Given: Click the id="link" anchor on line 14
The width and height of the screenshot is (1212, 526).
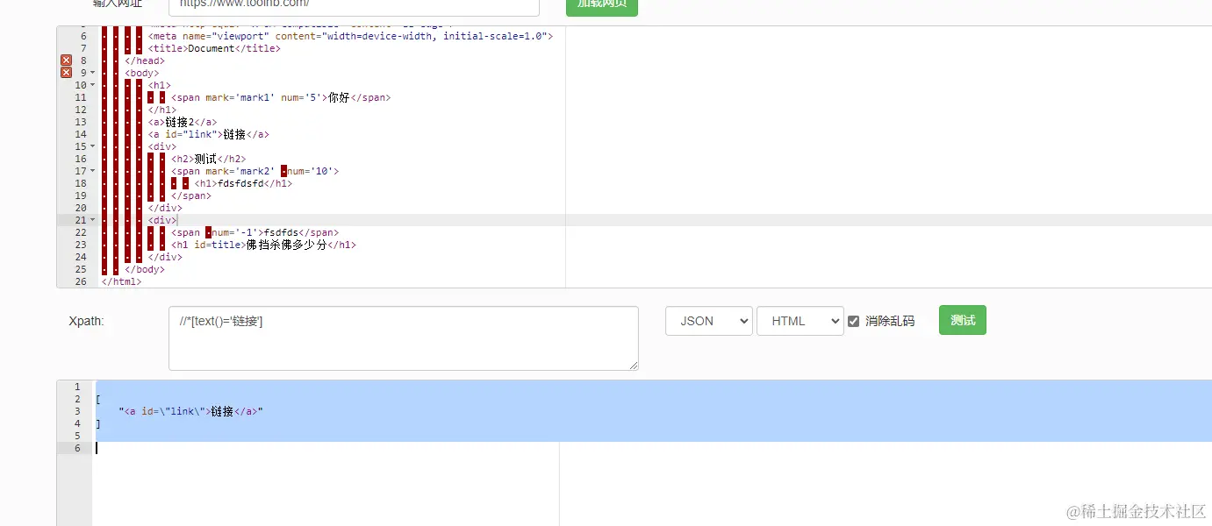Looking at the screenshot, I should point(209,134).
